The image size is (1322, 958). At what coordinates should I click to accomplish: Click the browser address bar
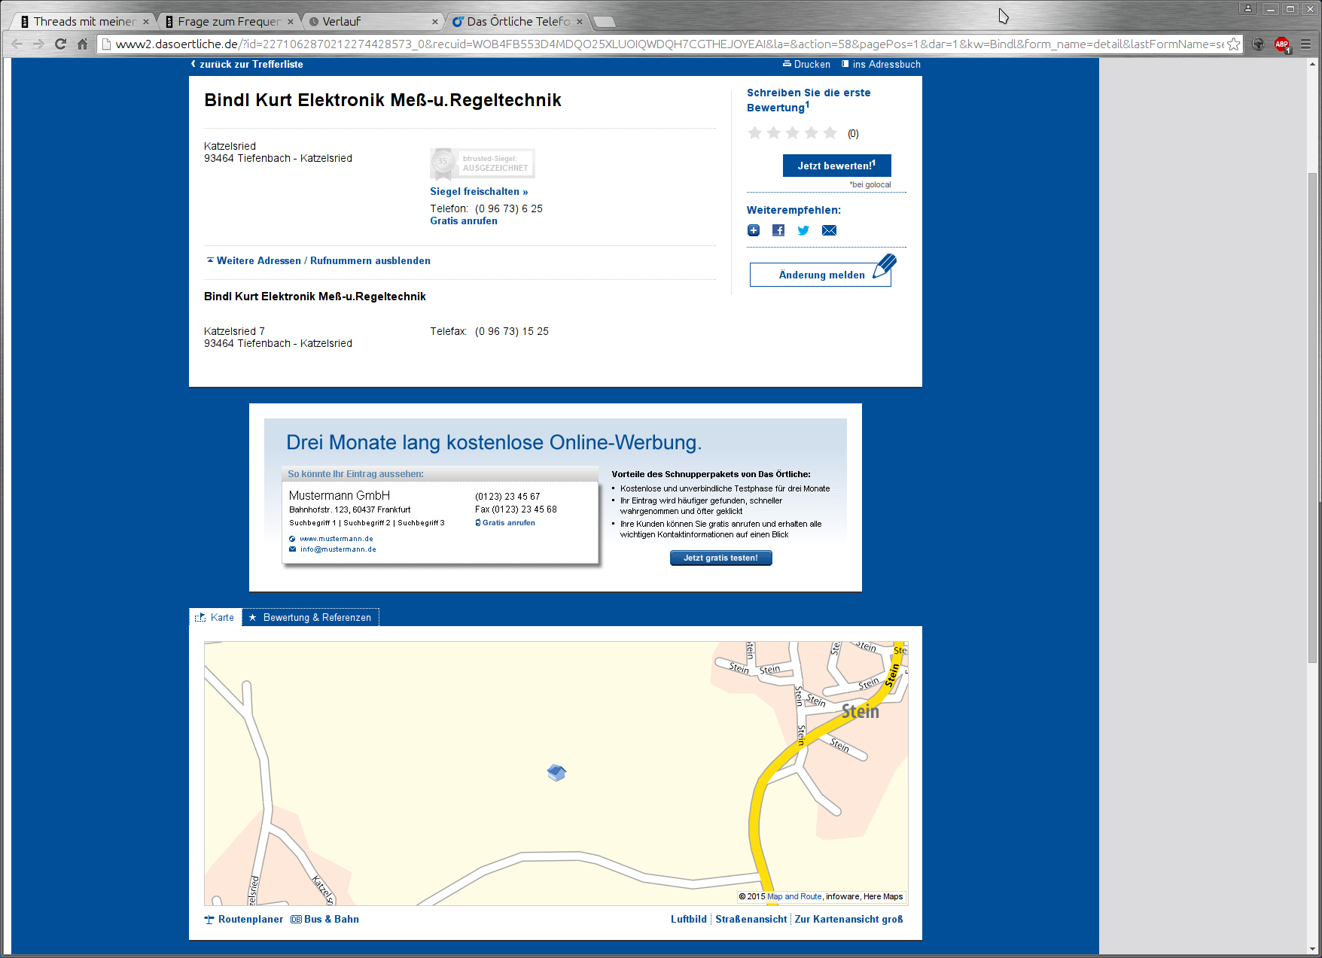click(669, 44)
